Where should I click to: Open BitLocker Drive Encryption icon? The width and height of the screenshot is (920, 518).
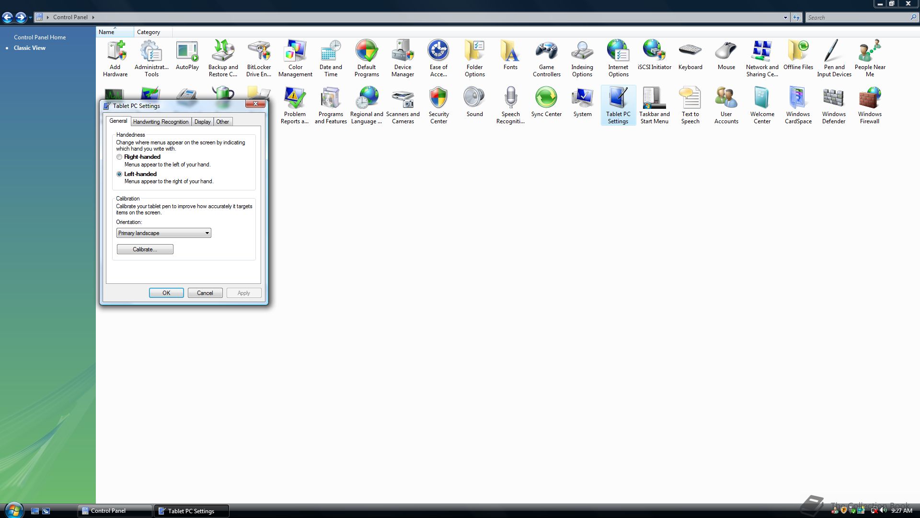coord(259,58)
